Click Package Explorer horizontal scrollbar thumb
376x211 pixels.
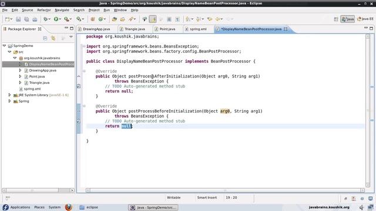32,190
